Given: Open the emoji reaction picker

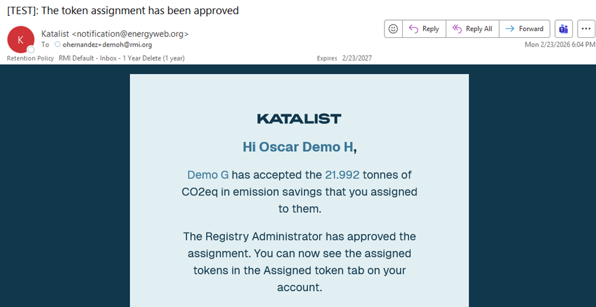Looking at the screenshot, I should coord(394,29).
